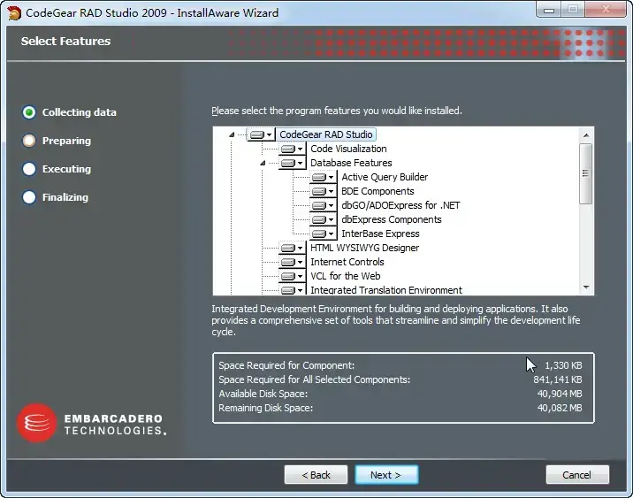Click the Embarcadero Technologies logo
Screen dimensions: 633x498
91,424
